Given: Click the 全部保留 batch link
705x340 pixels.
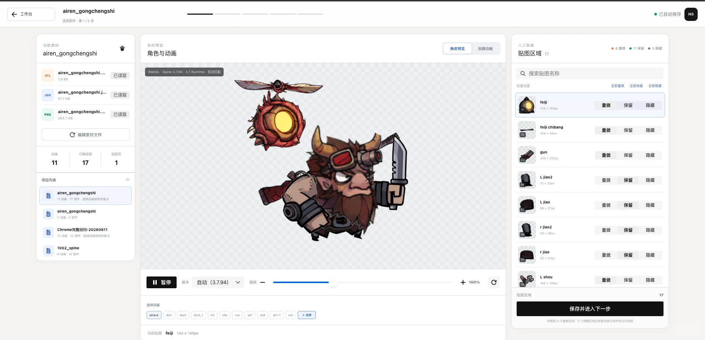Looking at the screenshot, I should point(636,86).
